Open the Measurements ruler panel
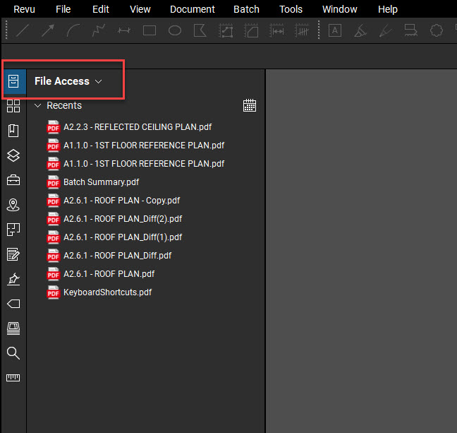The image size is (457, 433). pyautogui.click(x=13, y=378)
